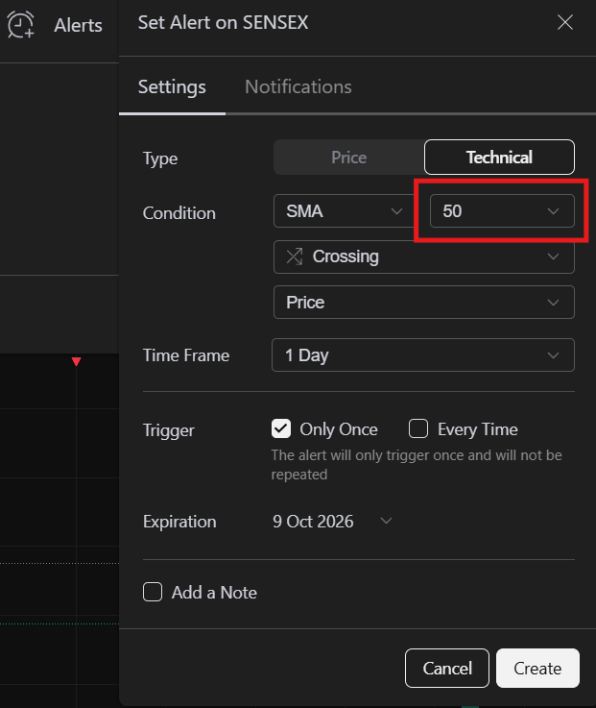Screen dimensions: 596x708
Task: Click the Alerts panel title
Action: 78,25
